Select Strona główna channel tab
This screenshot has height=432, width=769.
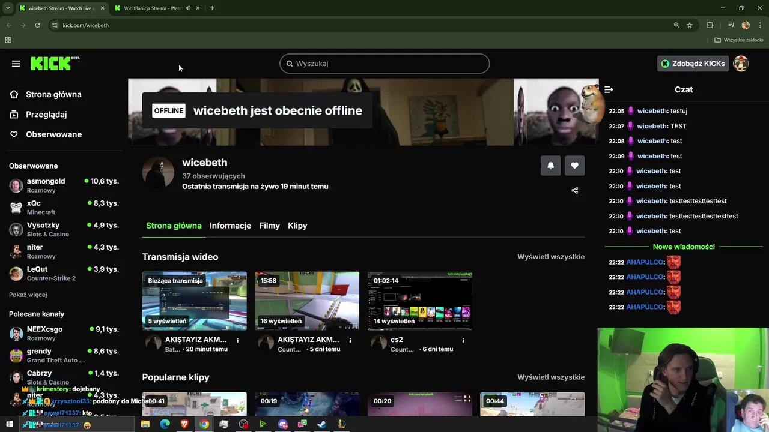coord(174,226)
